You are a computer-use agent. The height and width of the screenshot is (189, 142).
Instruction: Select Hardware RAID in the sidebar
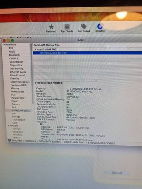click(x=19, y=85)
